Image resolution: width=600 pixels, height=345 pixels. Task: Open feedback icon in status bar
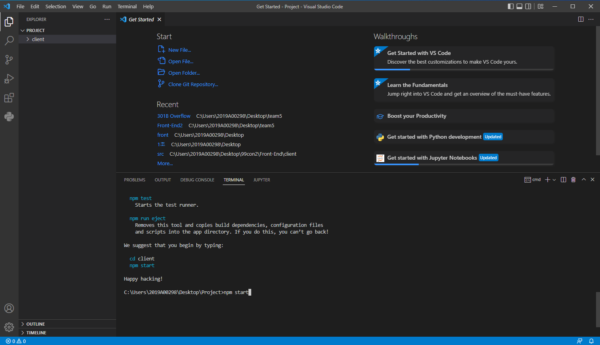click(579, 341)
